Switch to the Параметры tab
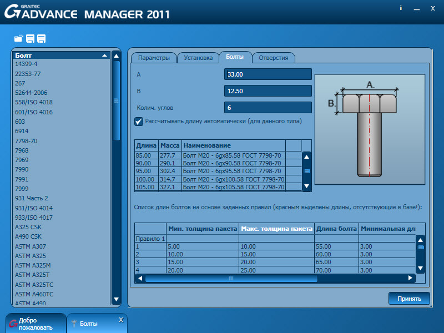Screen dimensions: 444x333 click(154, 57)
